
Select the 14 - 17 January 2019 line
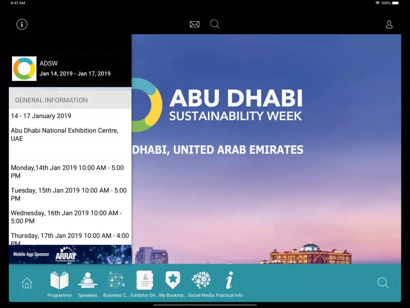click(x=41, y=116)
